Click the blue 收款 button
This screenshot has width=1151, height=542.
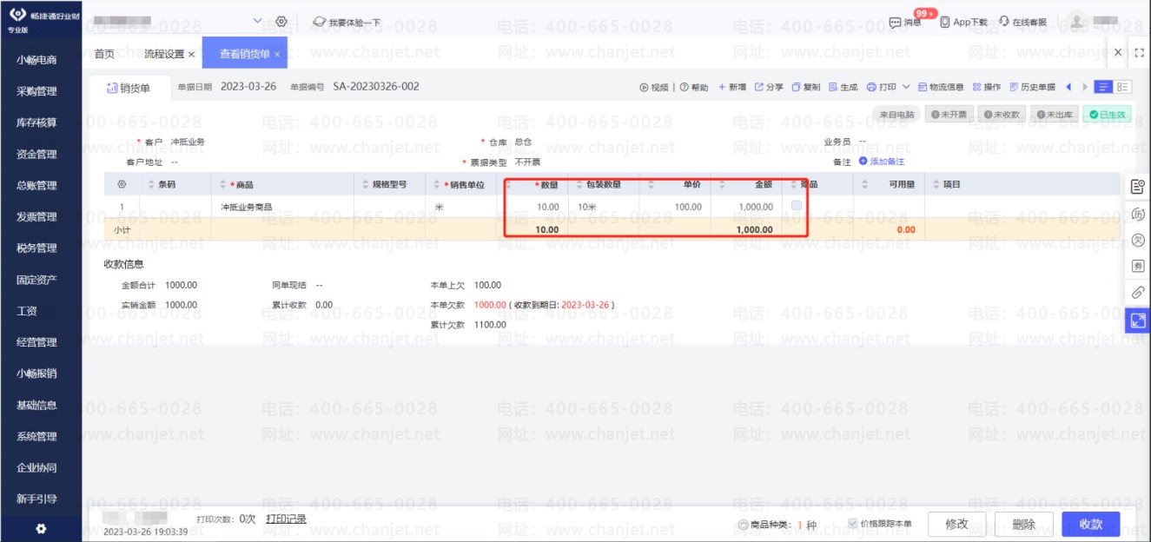(1091, 524)
